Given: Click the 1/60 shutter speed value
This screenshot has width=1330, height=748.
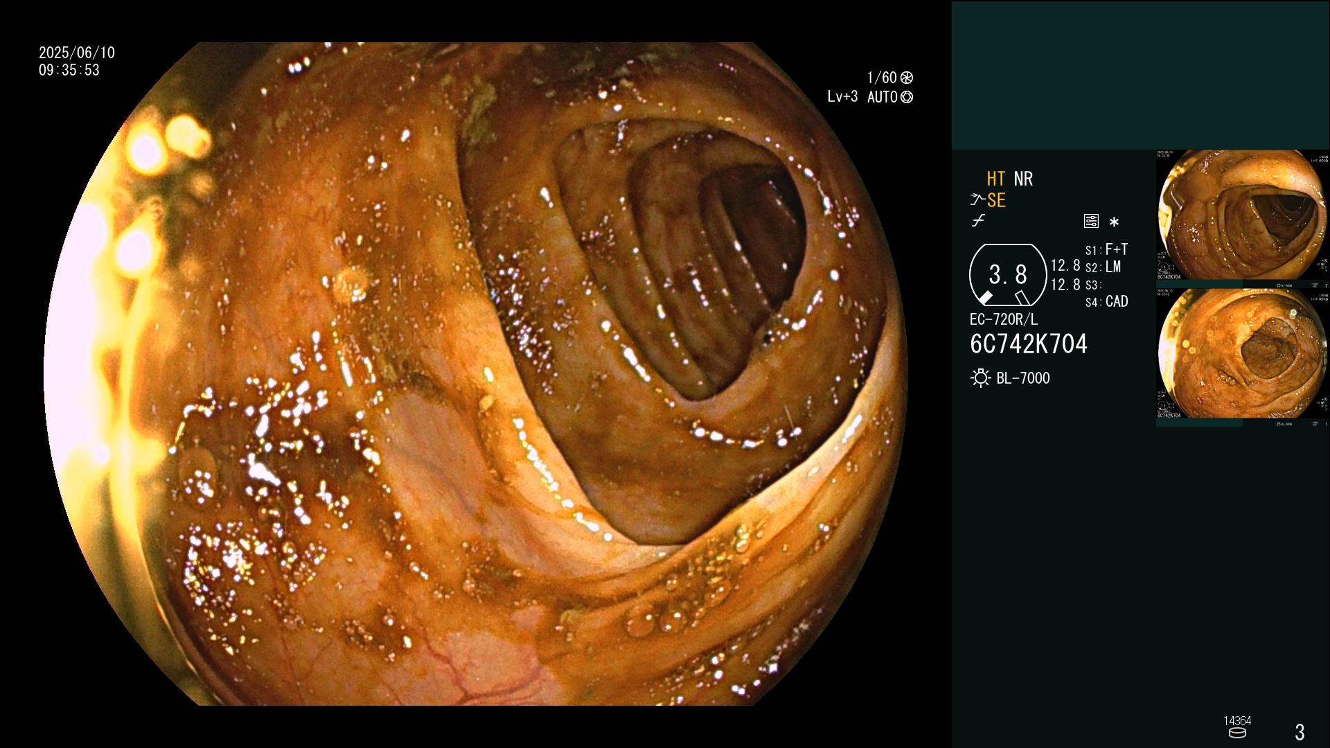Looking at the screenshot, I should tap(882, 78).
